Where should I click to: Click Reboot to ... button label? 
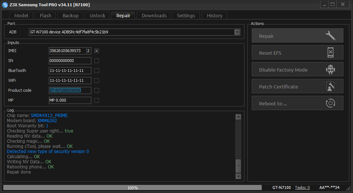tap(273, 104)
